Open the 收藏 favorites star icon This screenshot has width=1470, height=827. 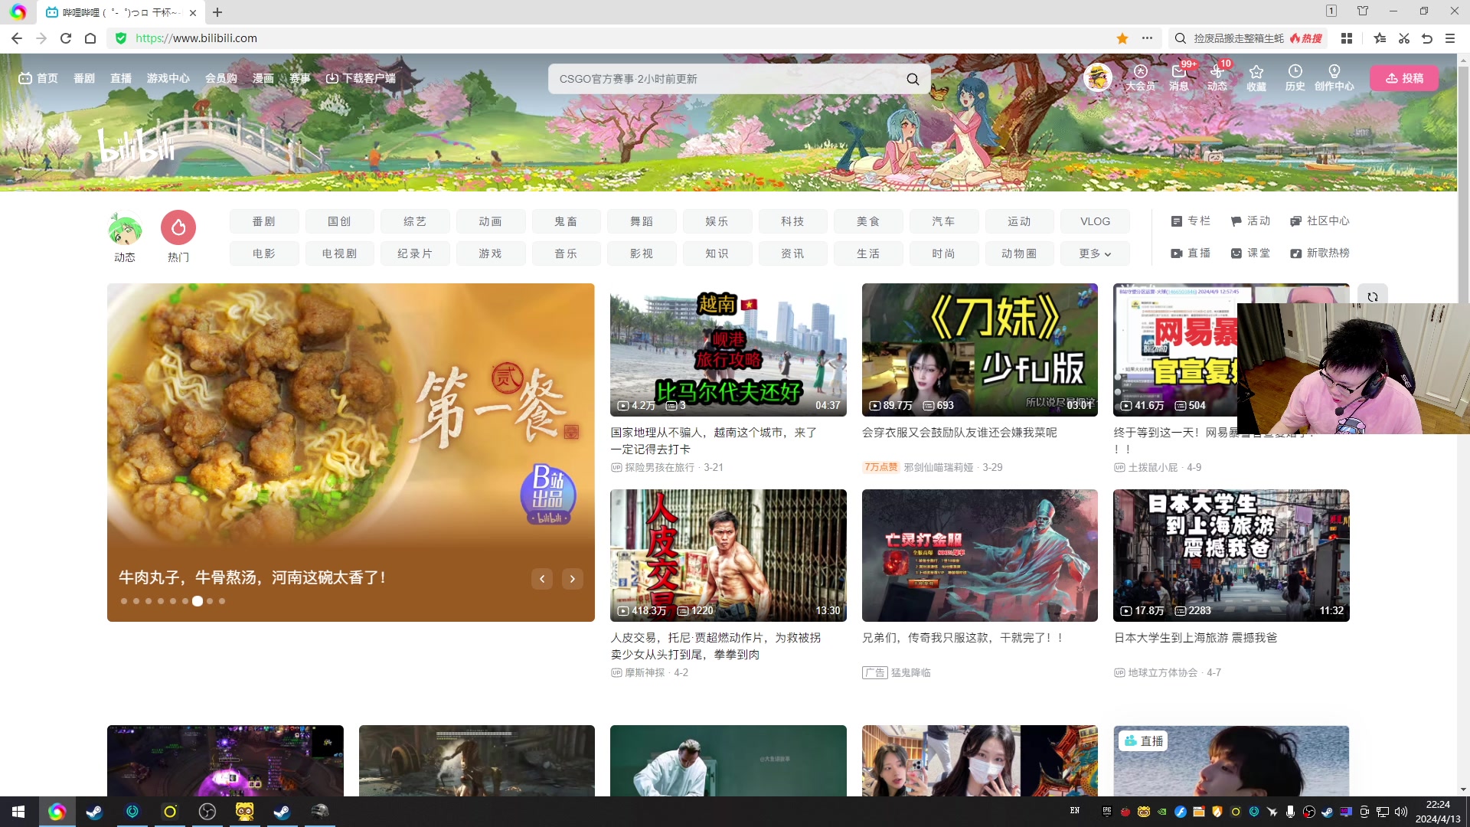point(1256,72)
